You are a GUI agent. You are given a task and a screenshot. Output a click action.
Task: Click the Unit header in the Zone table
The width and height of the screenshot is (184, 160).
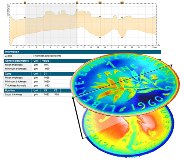(36, 74)
